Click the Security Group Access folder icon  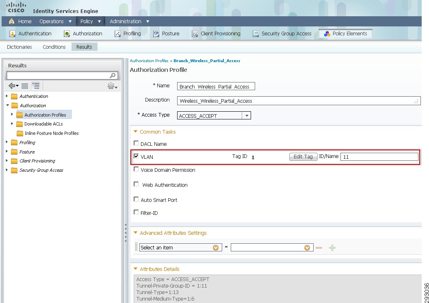coord(14,170)
